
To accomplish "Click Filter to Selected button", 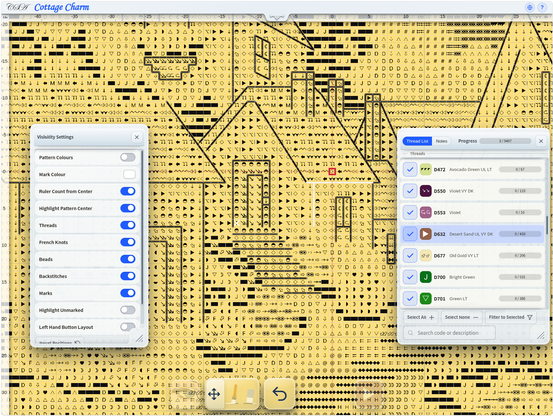I will tap(511, 317).
